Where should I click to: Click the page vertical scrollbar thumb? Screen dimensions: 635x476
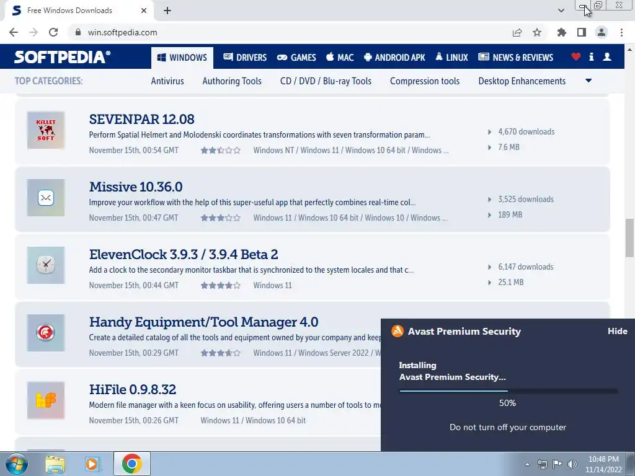click(629, 237)
